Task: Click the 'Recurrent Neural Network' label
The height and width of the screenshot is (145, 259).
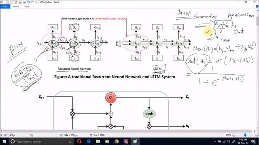Action: (74, 69)
